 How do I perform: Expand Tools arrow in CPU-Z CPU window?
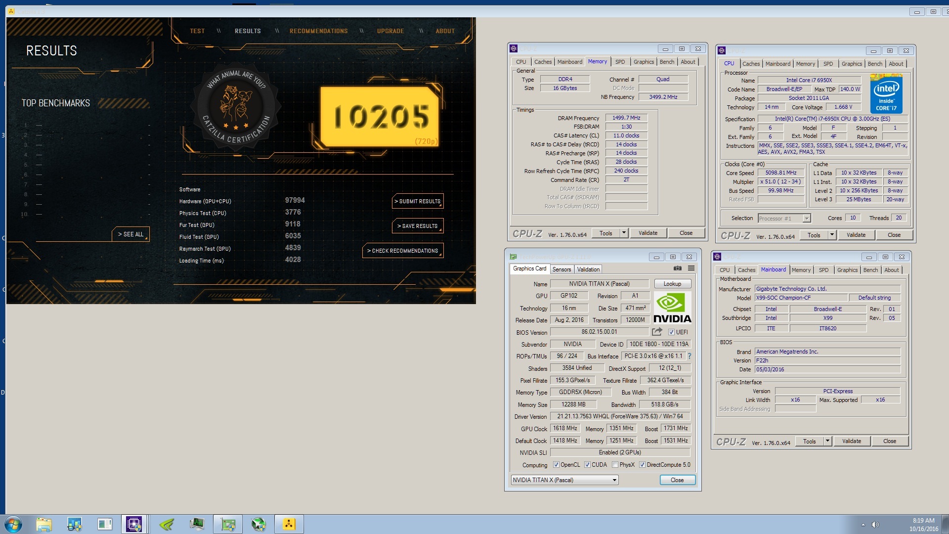pyautogui.click(x=832, y=235)
